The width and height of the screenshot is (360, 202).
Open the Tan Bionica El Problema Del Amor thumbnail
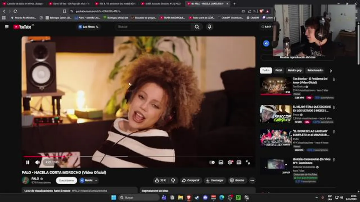pos(276,86)
